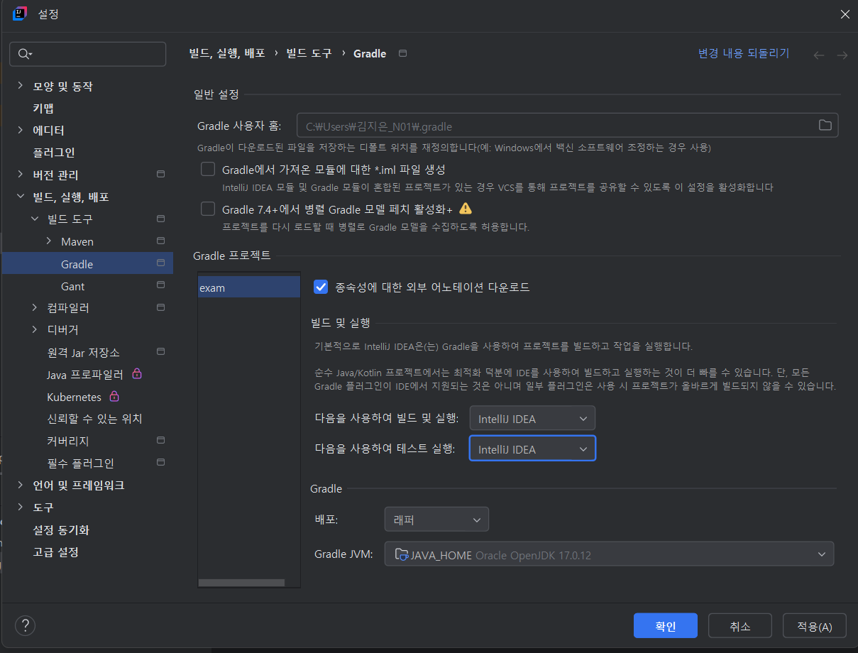The image size is (858, 653).
Task: Click the project marker icon on 필수 플러그인 row
Action: coord(160,462)
